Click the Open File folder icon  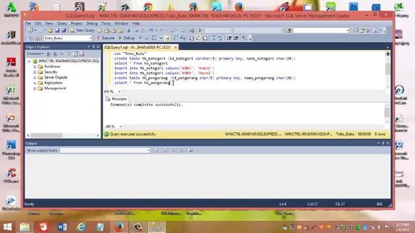pyautogui.click(x=51, y=30)
